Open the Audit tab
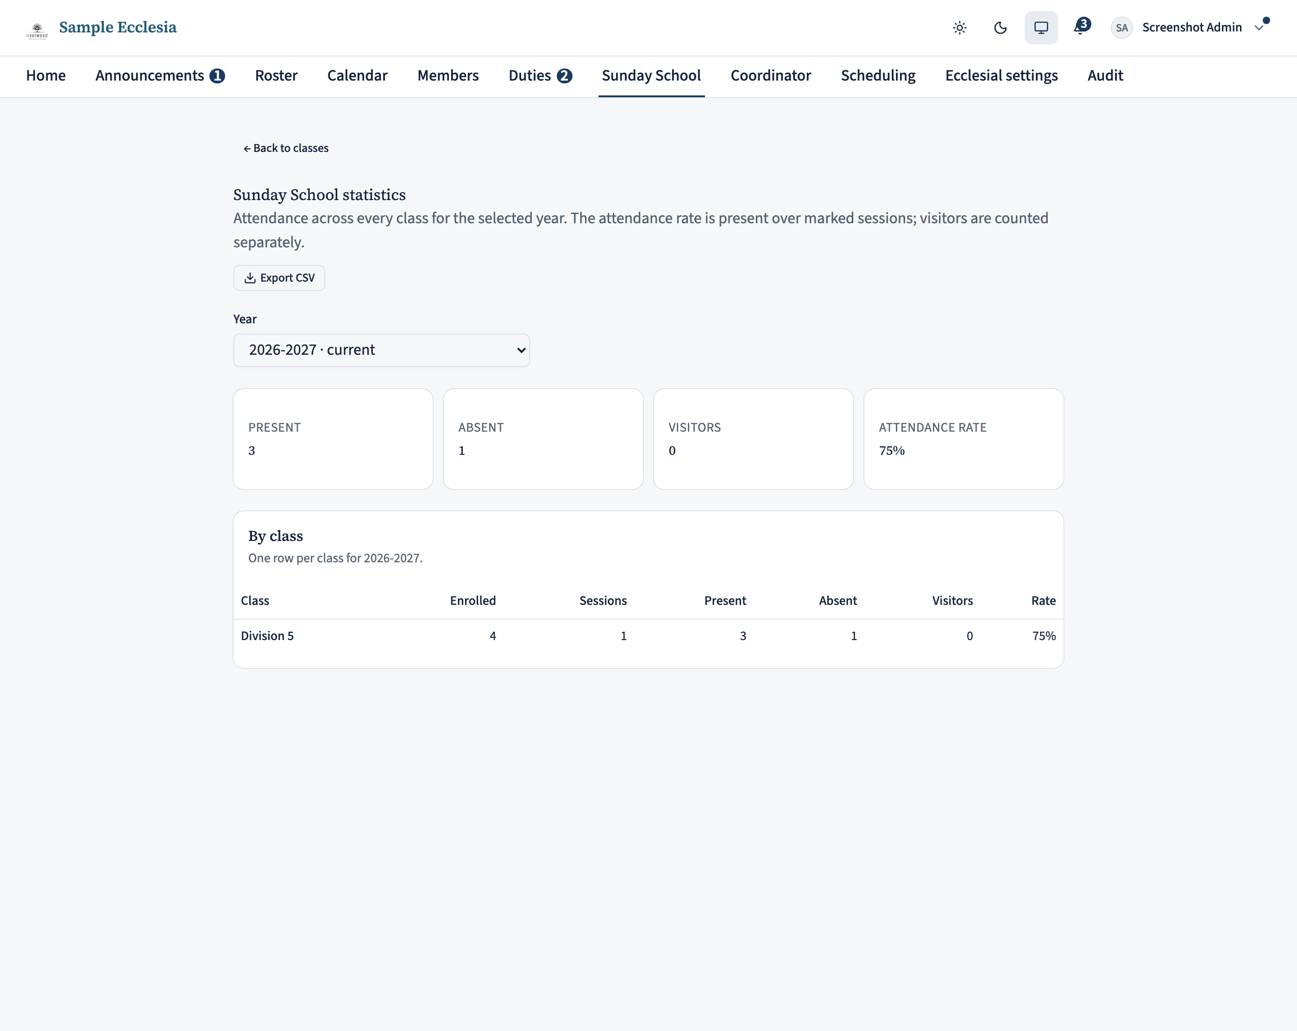 pos(1105,75)
